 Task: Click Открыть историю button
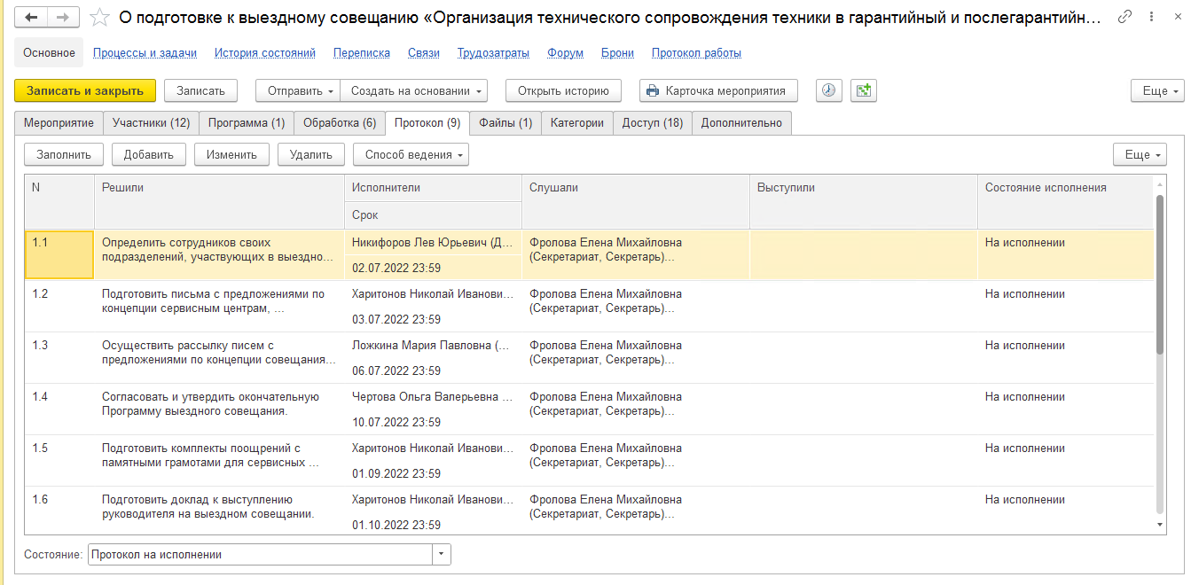click(563, 90)
